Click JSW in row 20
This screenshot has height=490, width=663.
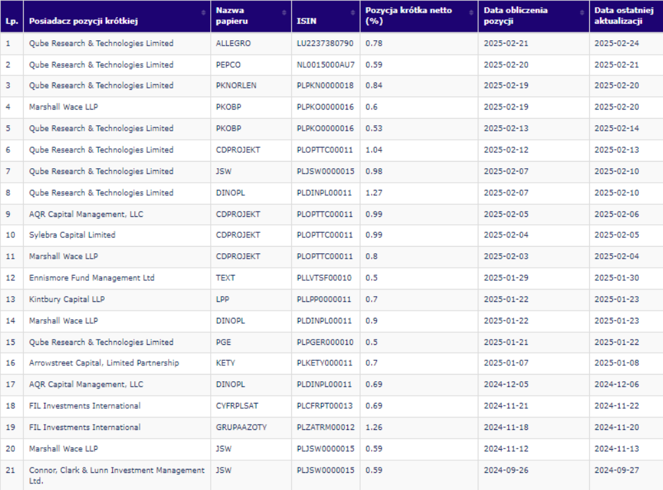pos(223,449)
